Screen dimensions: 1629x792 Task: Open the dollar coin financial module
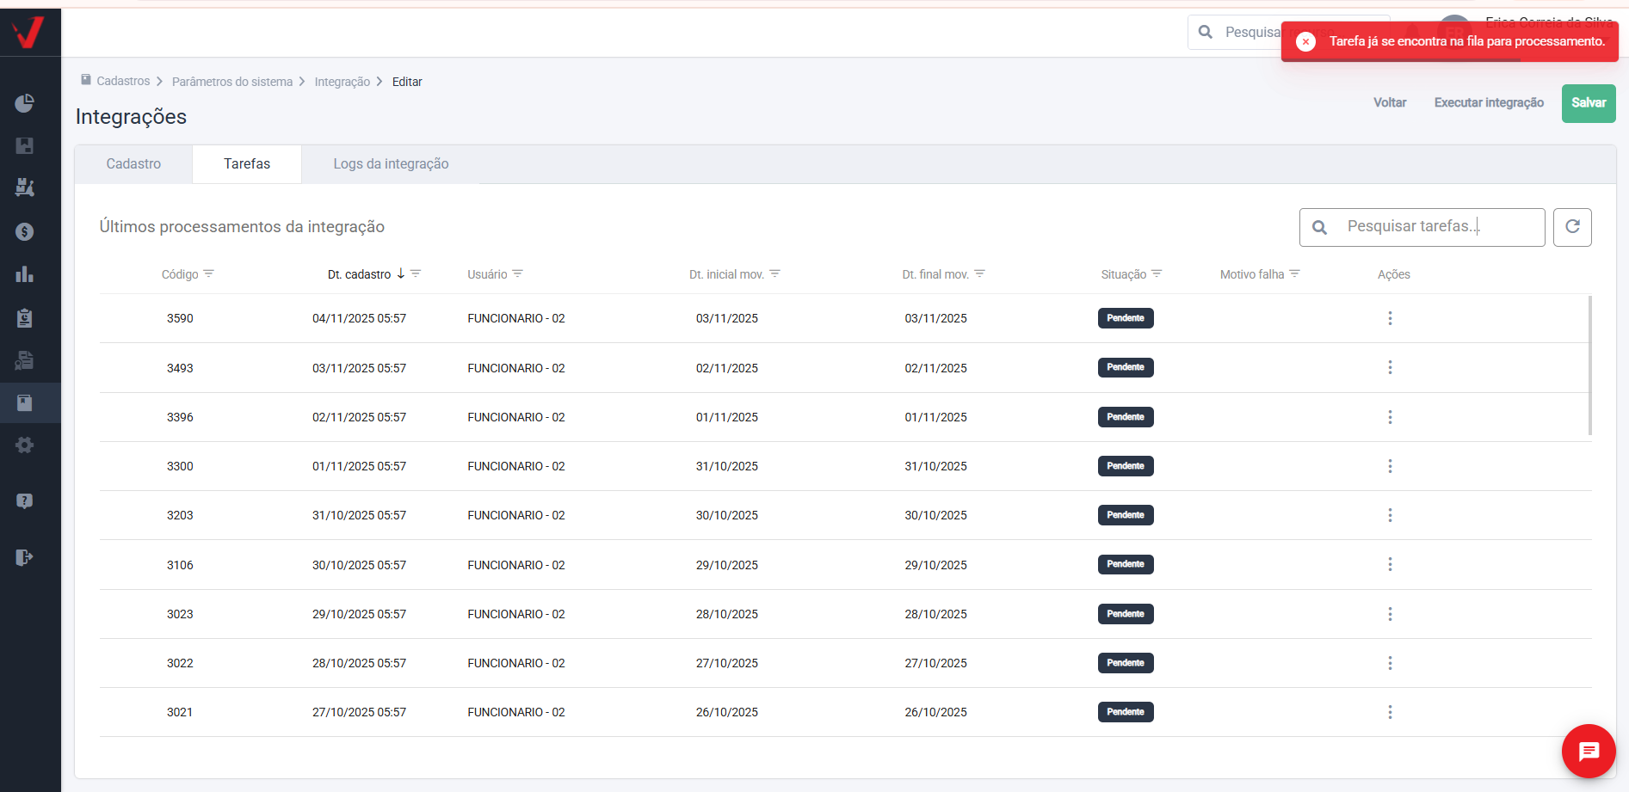pos(24,231)
